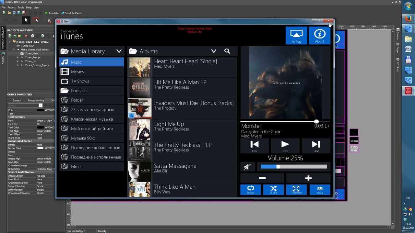Open the Folder playlist item
This screenshot has height=233, width=415.
(92, 100)
